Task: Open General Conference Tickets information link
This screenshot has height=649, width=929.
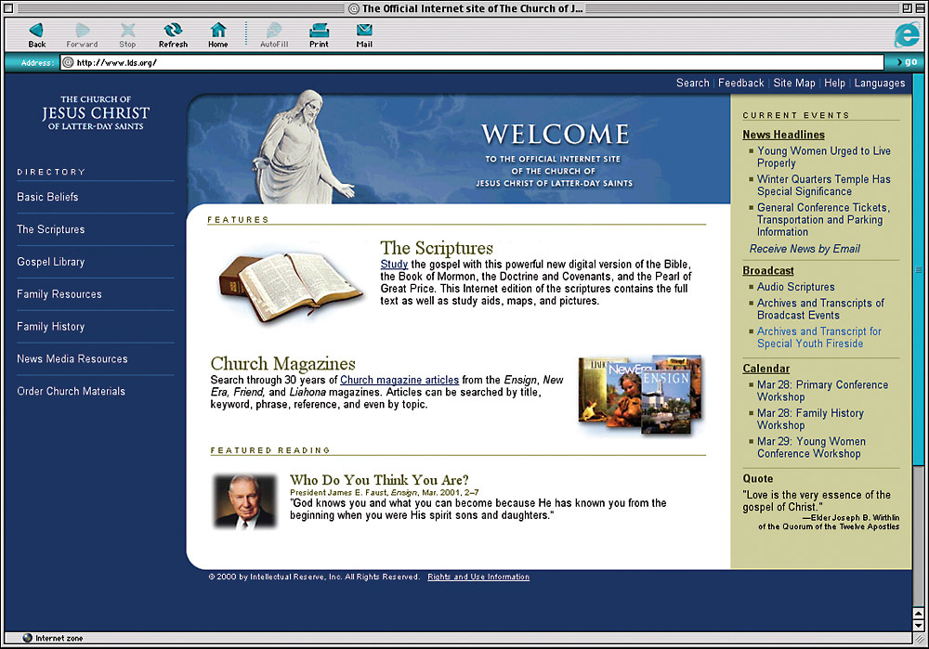Action: pos(823,220)
